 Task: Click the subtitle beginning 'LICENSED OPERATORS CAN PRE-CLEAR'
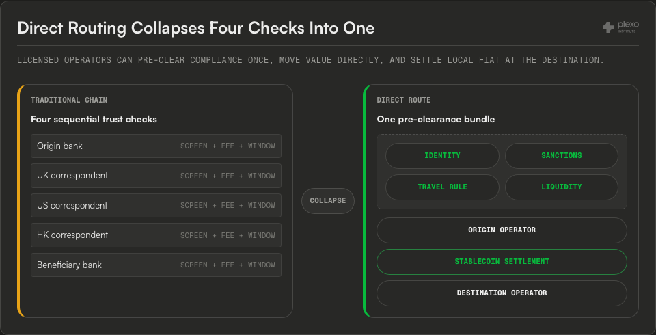pyautogui.click(x=310, y=60)
